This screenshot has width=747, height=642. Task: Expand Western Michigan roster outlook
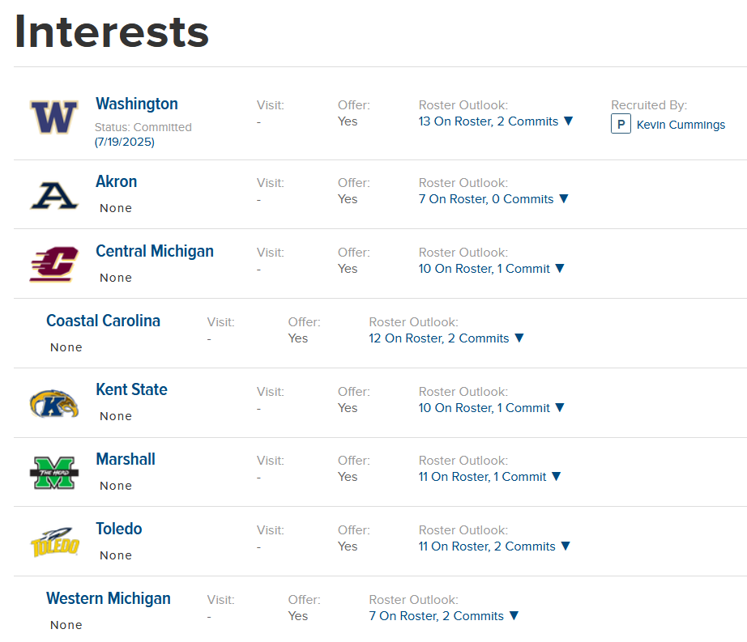[x=514, y=616]
